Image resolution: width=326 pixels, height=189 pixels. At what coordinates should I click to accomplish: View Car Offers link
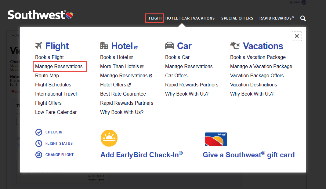pyautogui.click(x=176, y=75)
